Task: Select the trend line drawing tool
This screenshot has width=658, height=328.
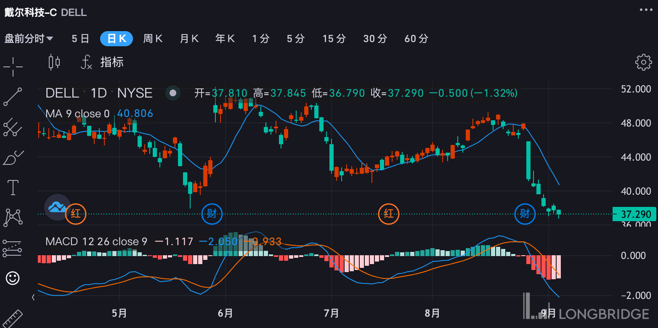Action: coord(13,97)
